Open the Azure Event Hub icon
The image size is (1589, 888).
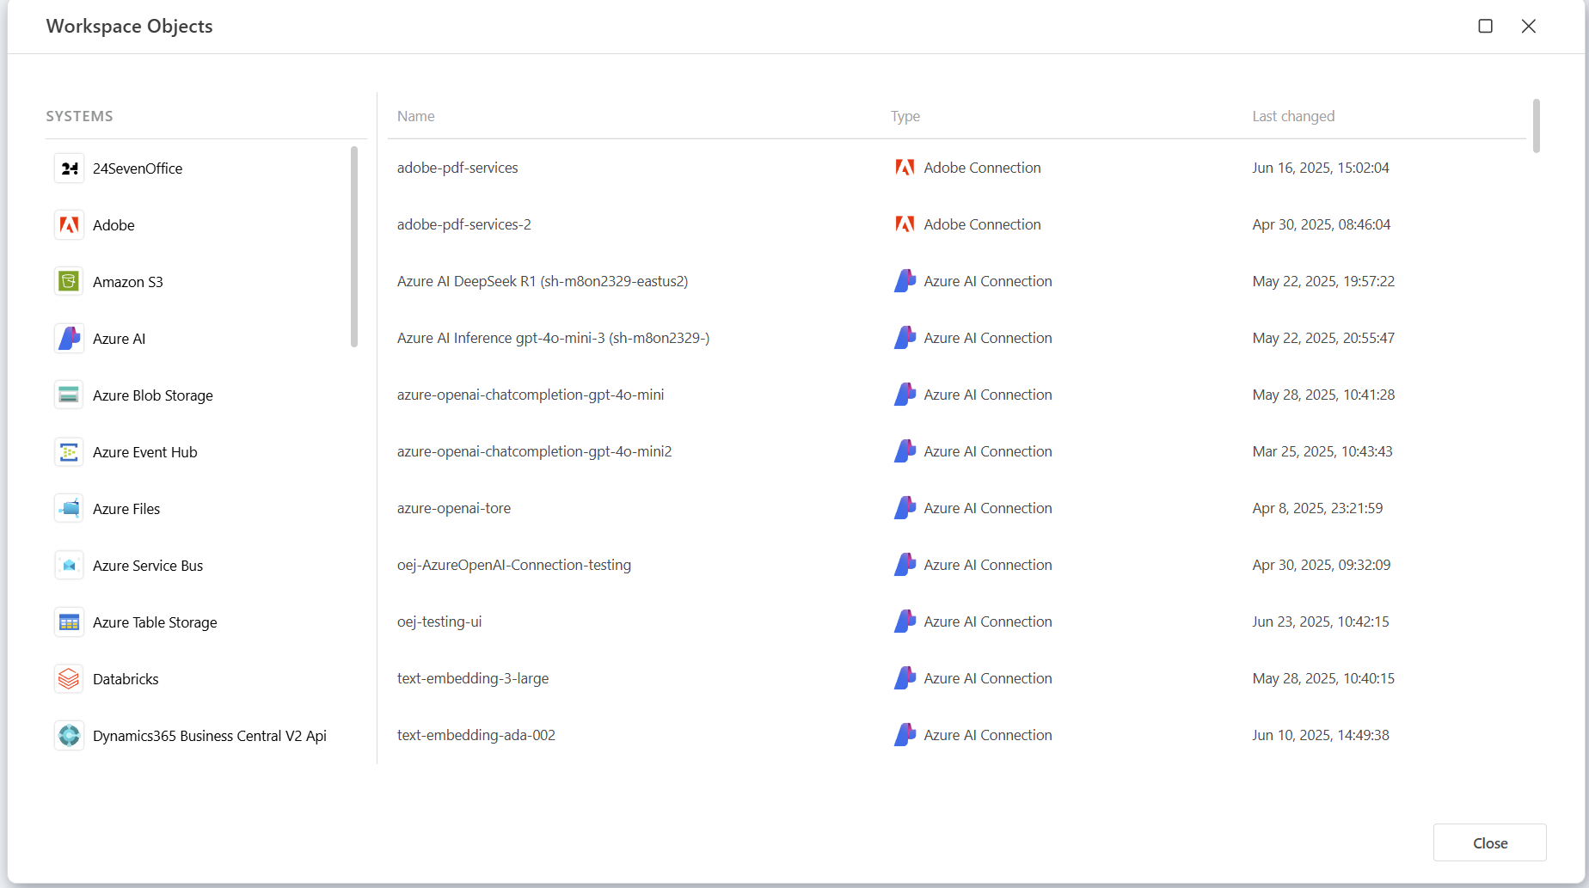pos(69,452)
